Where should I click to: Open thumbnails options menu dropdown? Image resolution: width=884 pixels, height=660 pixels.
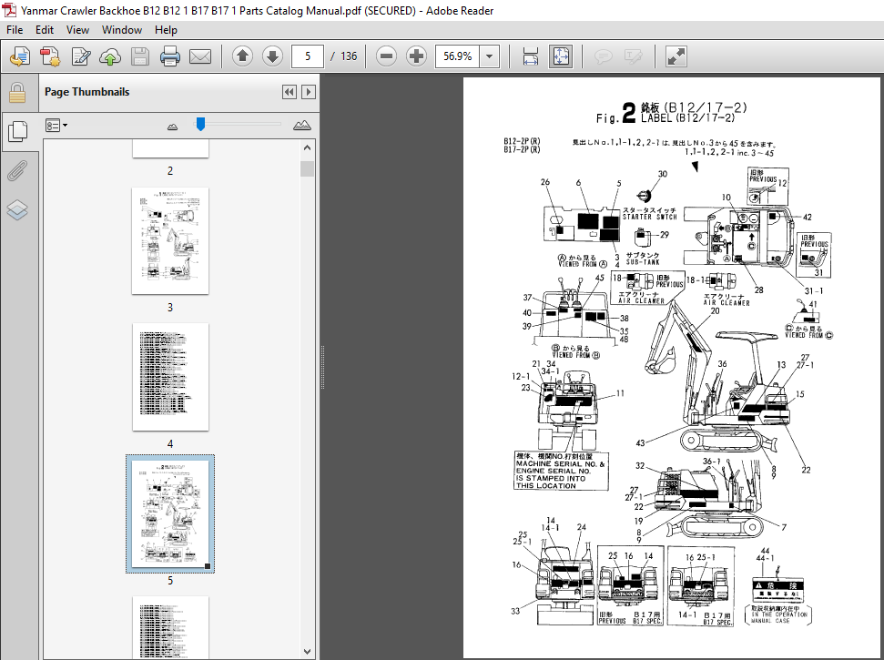[56, 125]
